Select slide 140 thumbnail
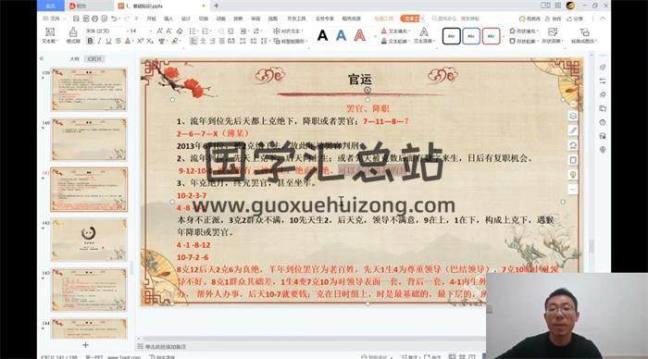The height and width of the screenshot is (359, 648). click(89, 140)
